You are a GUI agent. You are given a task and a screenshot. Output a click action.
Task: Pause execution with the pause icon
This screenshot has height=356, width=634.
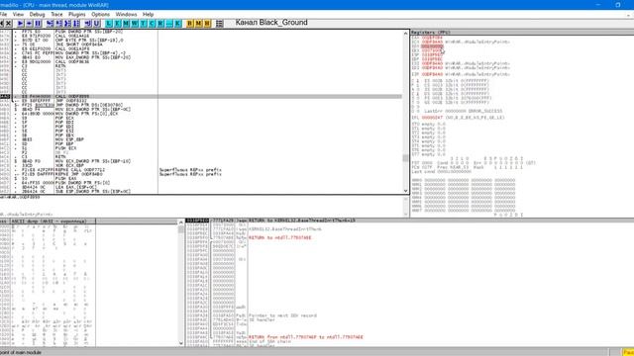38,24
